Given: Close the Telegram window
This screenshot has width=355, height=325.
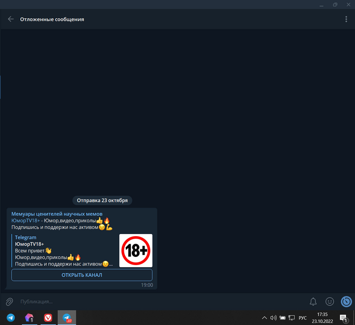Looking at the screenshot, I should tap(348, 5).
